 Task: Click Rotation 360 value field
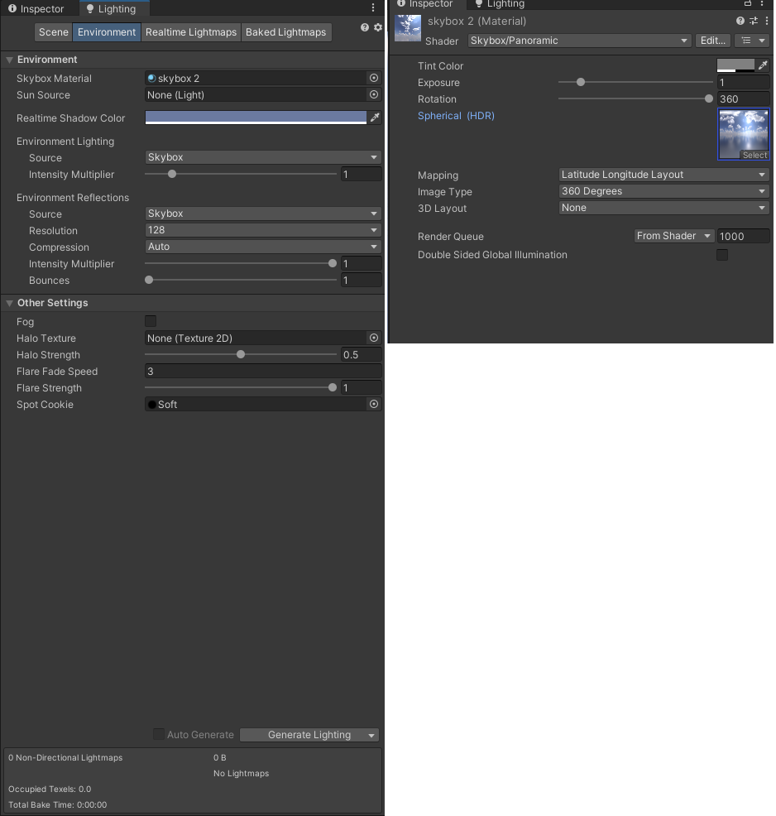[x=743, y=98]
